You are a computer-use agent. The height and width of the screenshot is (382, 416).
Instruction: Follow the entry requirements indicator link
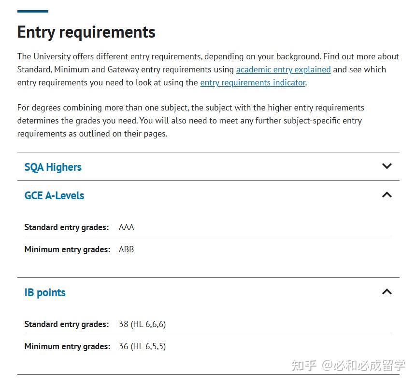253,82
